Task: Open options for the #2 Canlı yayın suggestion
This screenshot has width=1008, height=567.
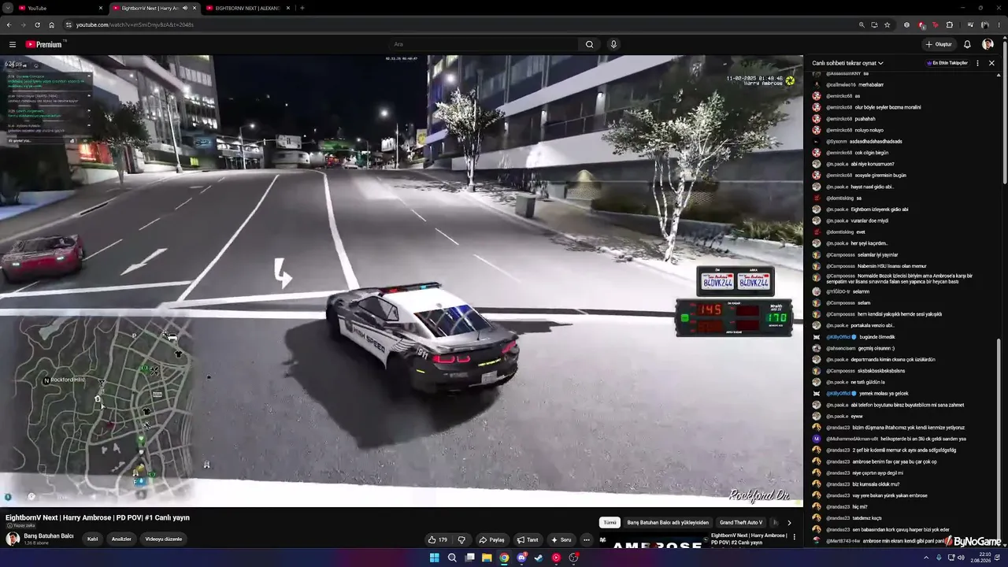Action: (x=794, y=537)
